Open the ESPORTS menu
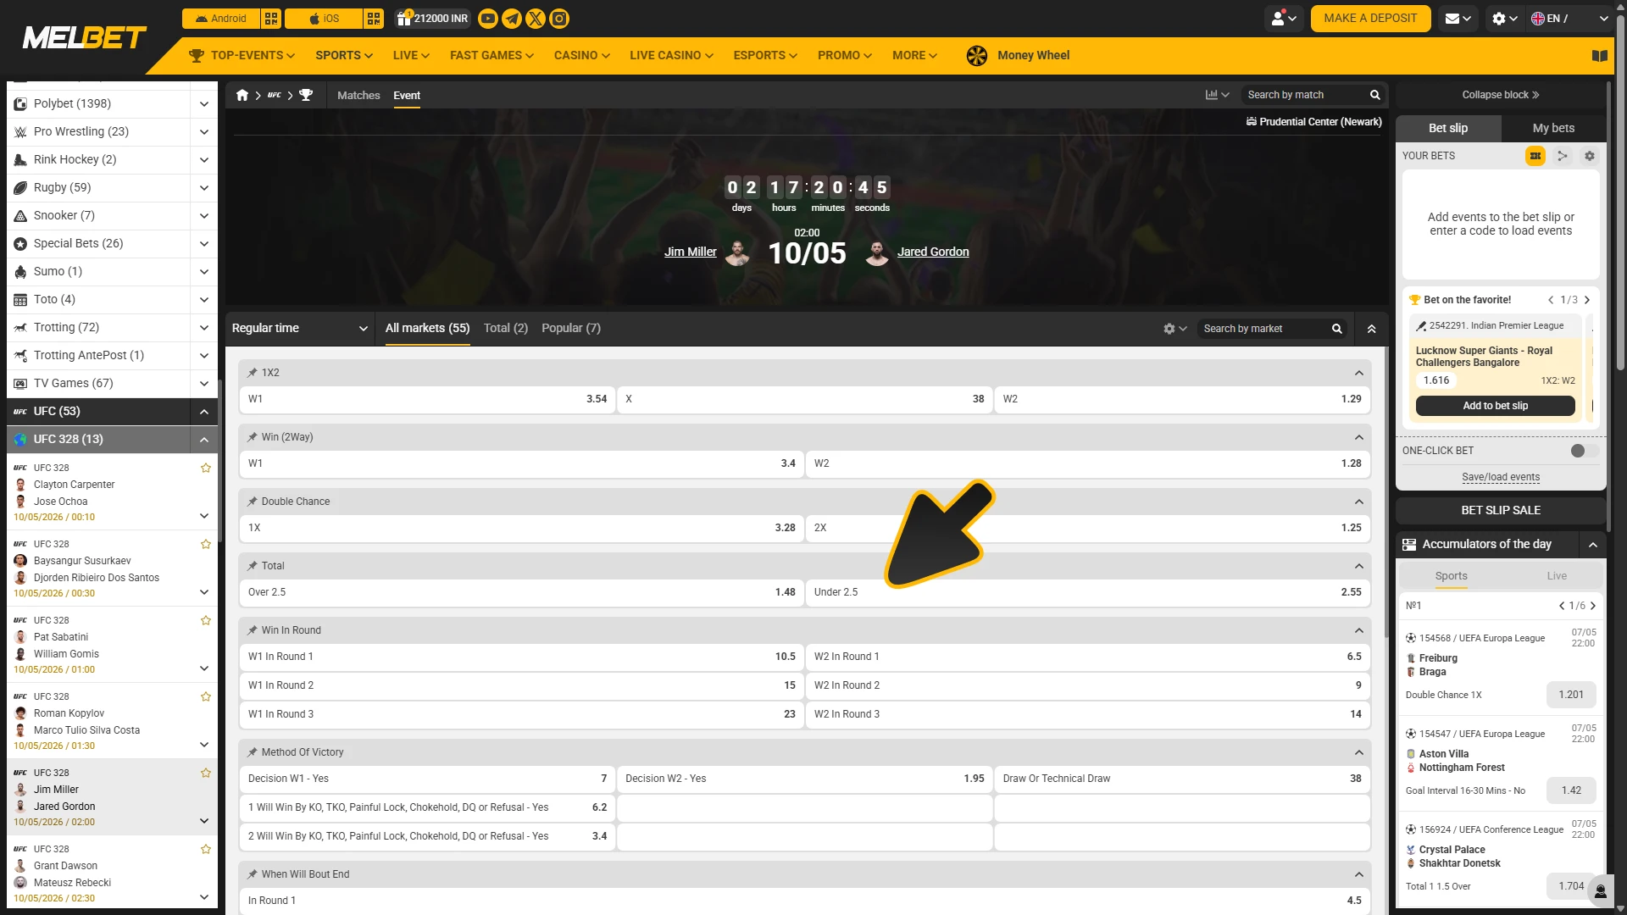 tap(765, 56)
